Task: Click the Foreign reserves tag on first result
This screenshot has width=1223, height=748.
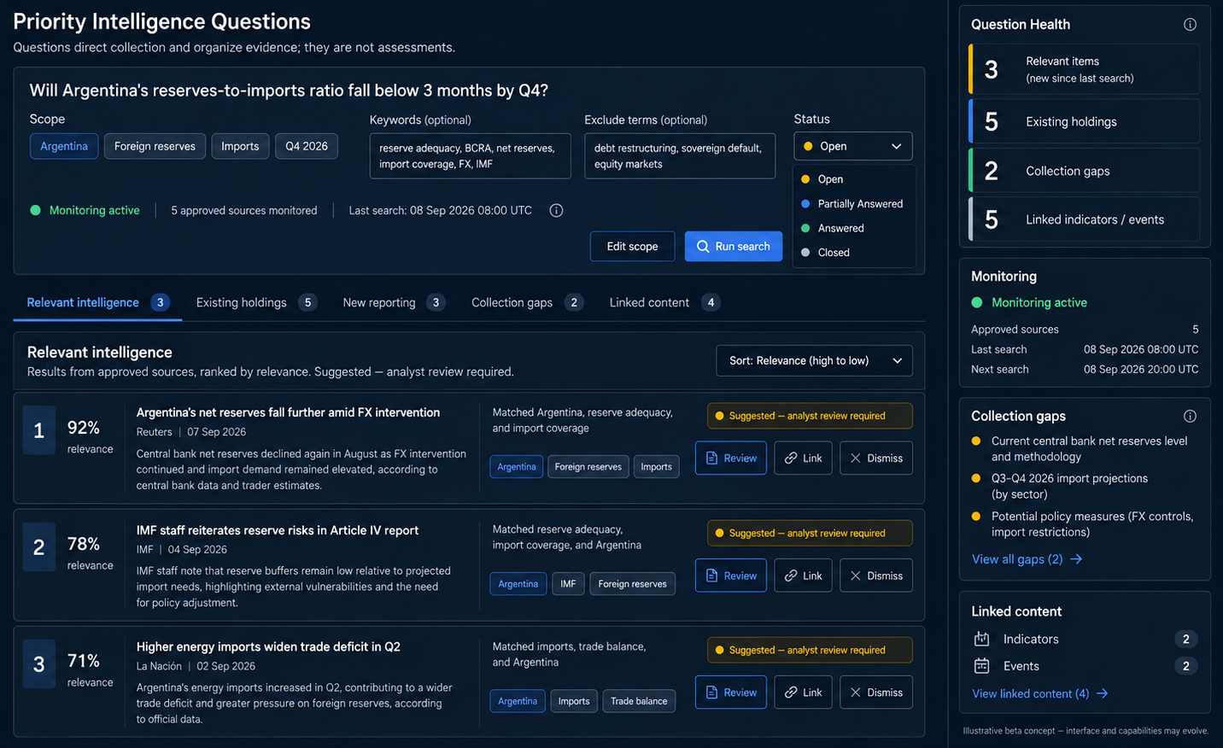Action: tap(588, 467)
